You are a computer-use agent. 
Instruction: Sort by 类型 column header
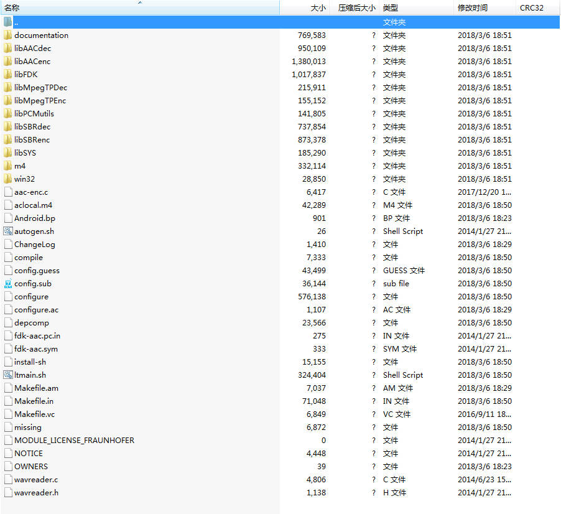point(390,8)
